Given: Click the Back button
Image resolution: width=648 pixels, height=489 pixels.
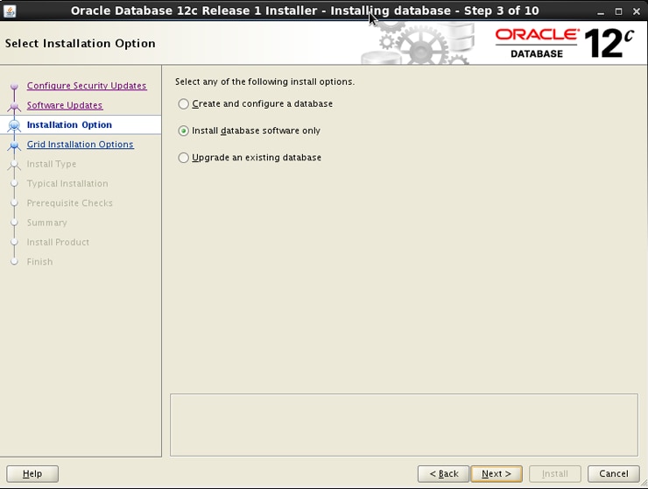Looking at the screenshot, I should point(443,474).
